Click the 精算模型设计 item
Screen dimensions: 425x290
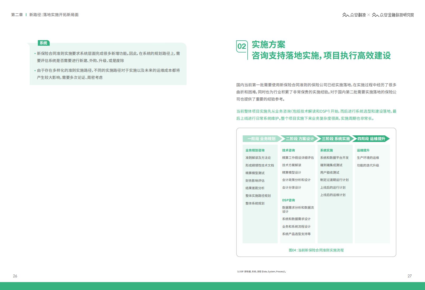coord(292,173)
